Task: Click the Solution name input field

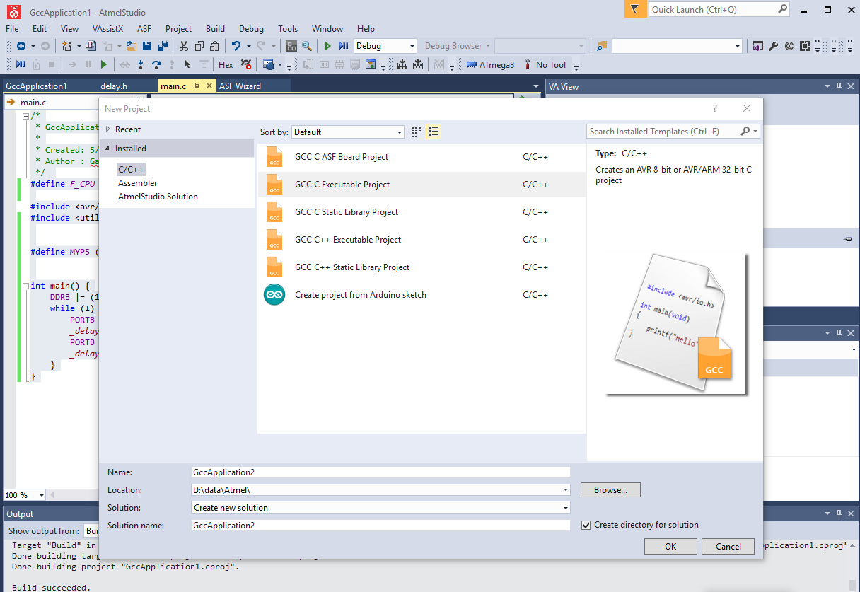Action: (x=380, y=526)
